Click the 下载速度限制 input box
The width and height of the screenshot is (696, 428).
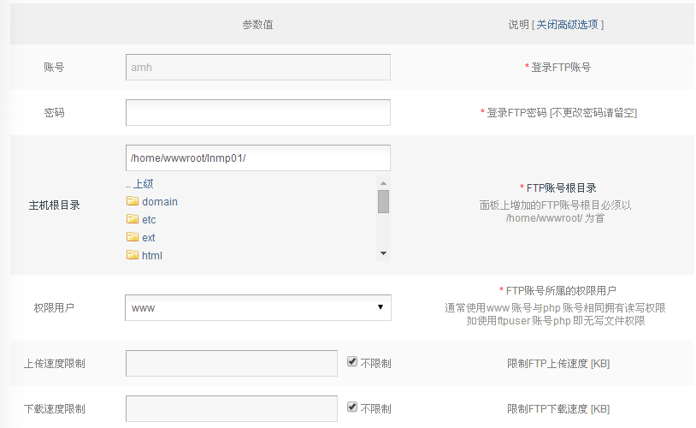[x=231, y=408]
